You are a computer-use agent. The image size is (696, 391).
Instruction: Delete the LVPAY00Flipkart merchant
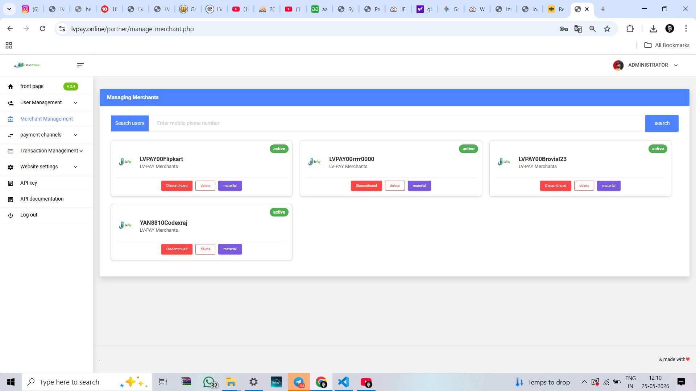click(205, 186)
